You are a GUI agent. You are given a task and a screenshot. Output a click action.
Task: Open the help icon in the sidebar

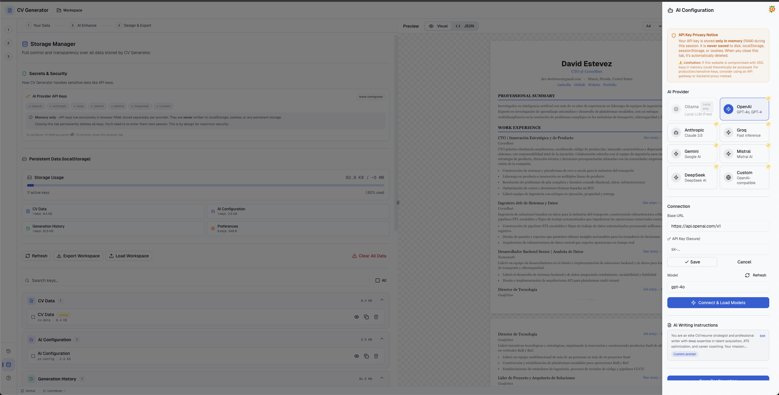(x=8, y=378)
